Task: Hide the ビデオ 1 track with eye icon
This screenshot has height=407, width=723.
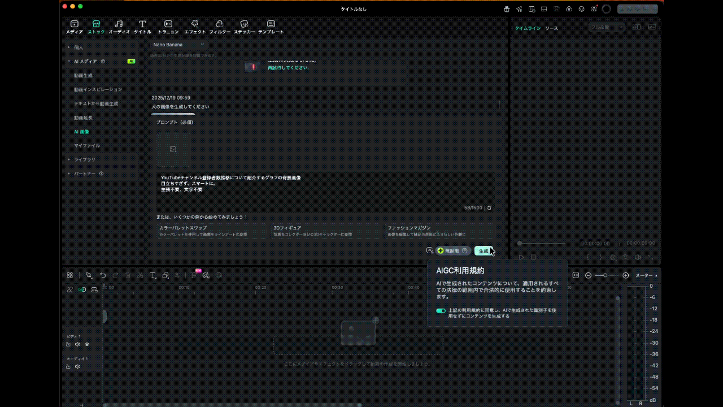Action: pos(87,344)
